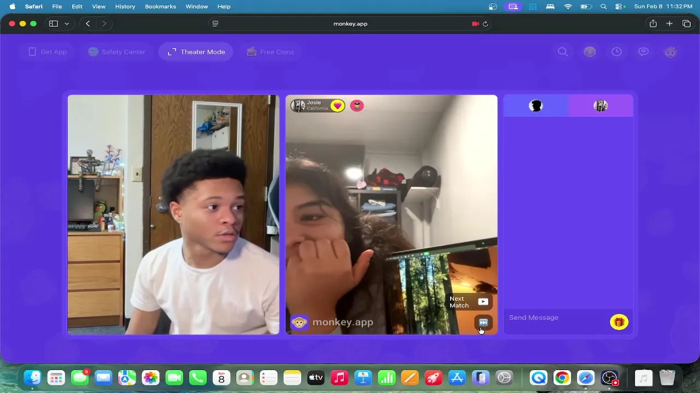
Task: Send a gift with the yellow gift icon
Action: coord(619,322)
